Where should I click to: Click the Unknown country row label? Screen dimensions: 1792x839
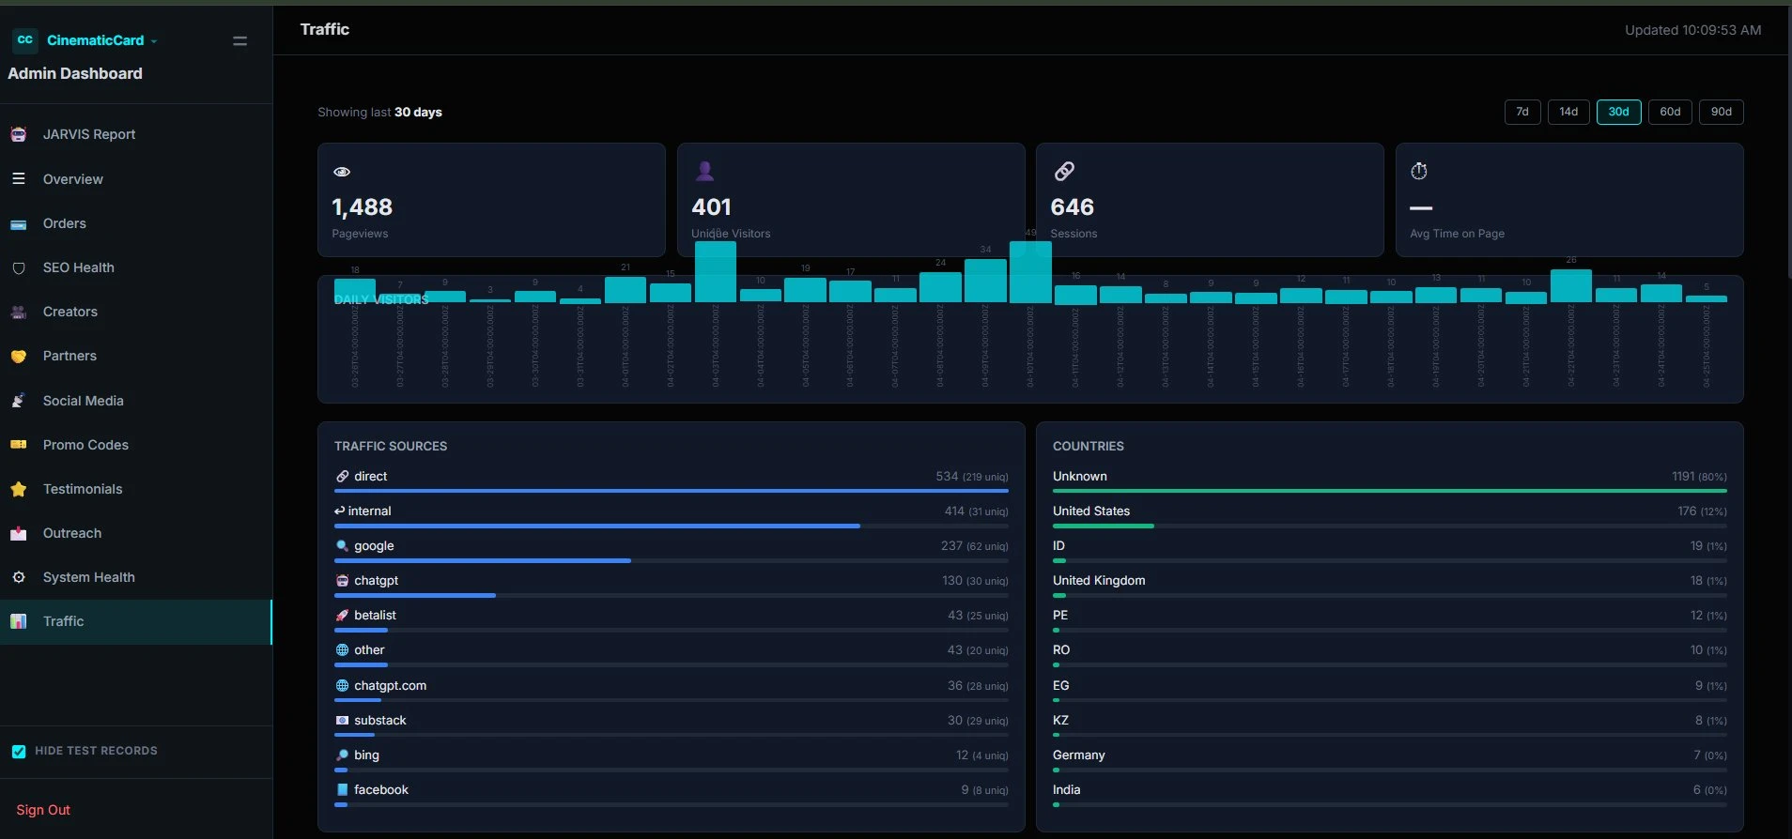tap(1080, 477)
